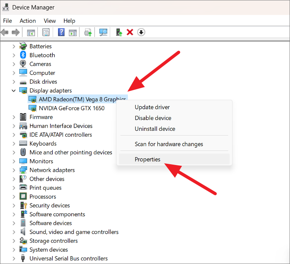Open the View menu
Viewport: 290px width, 264px height.
pyautogui.click(x=50, y=21)
